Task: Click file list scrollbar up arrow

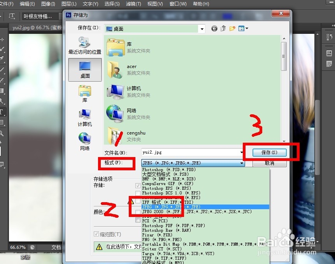Action: [284, 38]
